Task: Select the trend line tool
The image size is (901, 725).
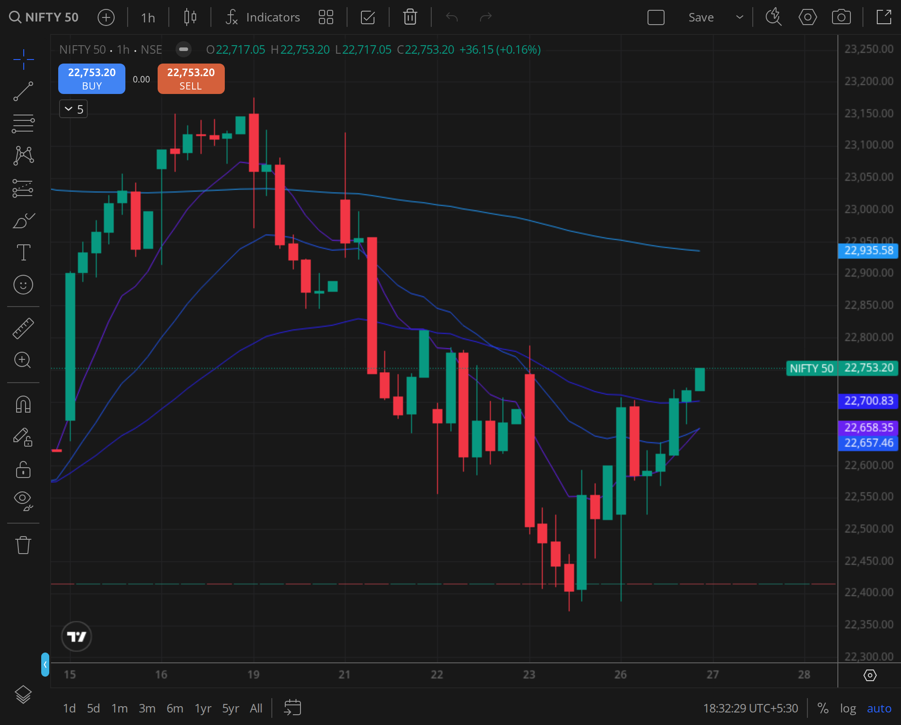Action: coord(23,91)
